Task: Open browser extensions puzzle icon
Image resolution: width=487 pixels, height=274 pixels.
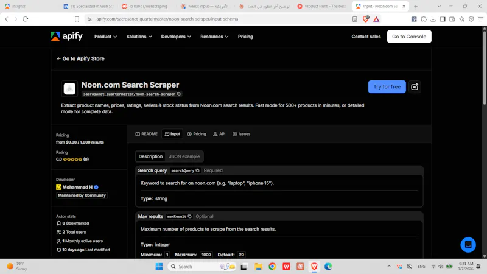Action: pyautogui.click(x=424, y=19)
